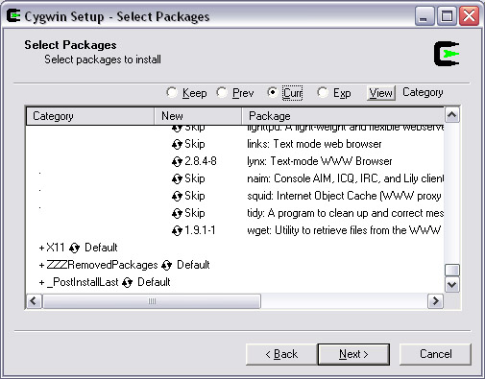Click the vertical scrollbar thumb
Image resolution: width=485 pixels, height=379 pixels.
[452, 270]
